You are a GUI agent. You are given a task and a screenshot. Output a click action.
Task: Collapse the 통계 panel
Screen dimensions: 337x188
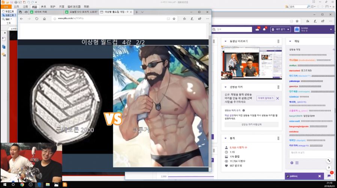click(225, 138)
